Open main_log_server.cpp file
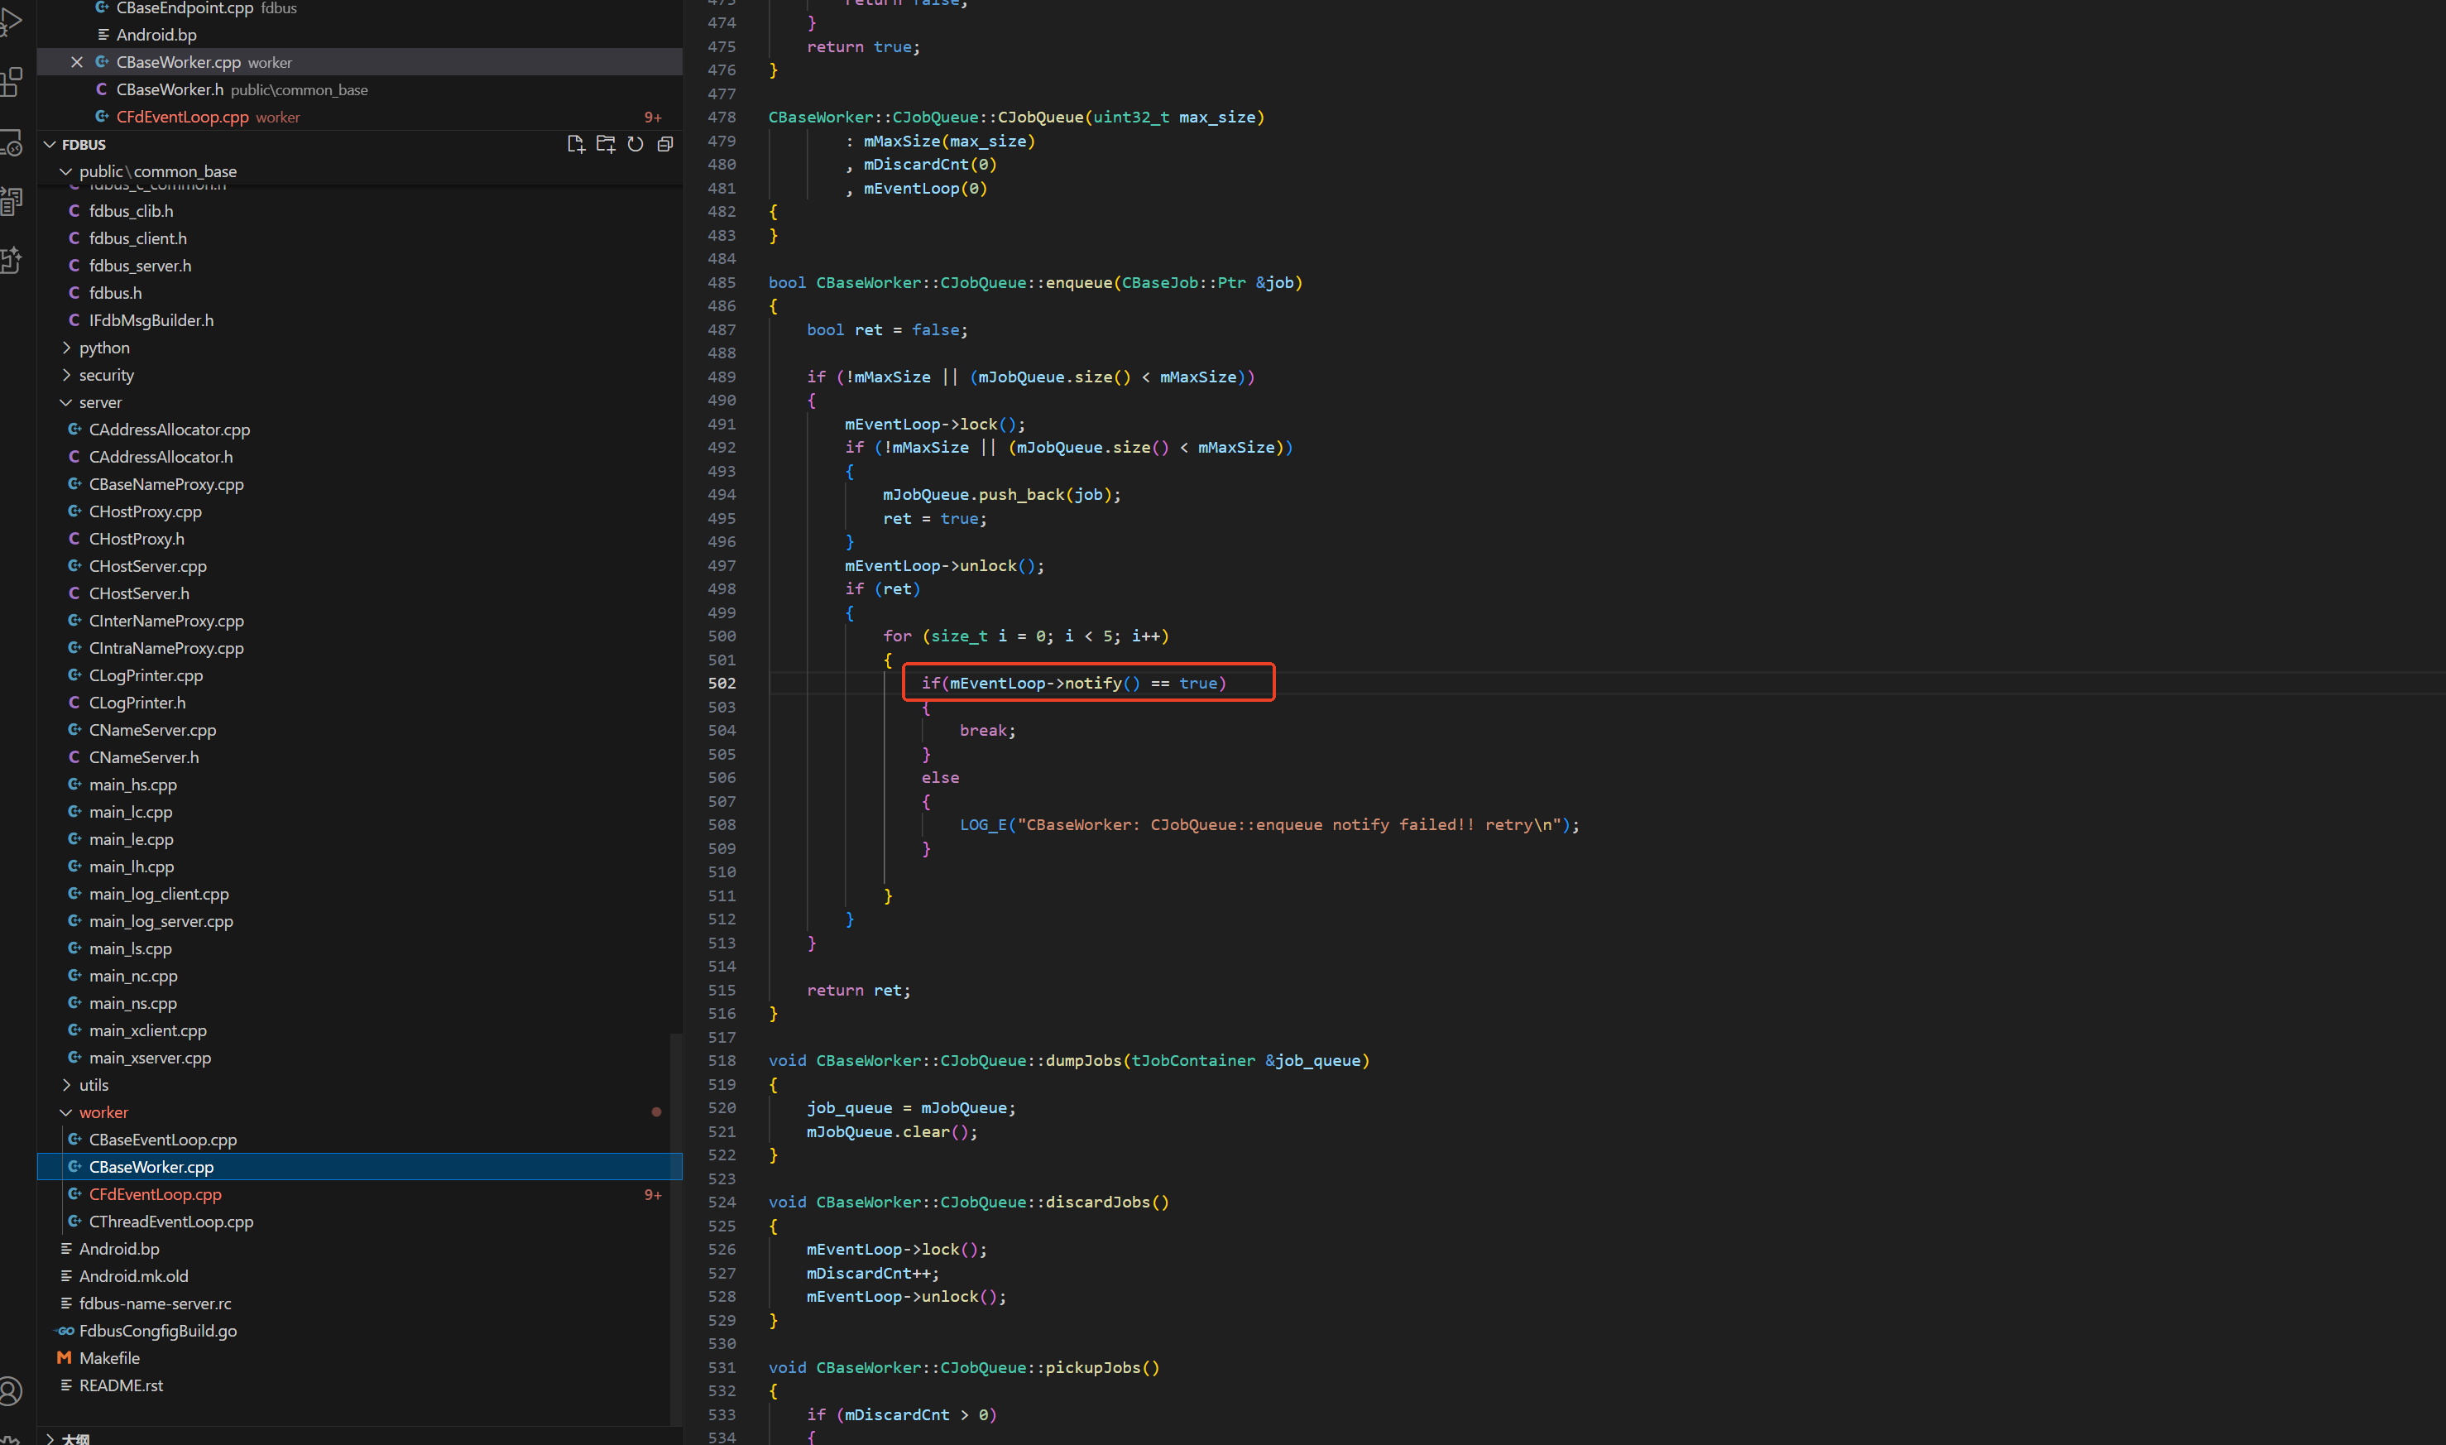This screenshot has height=1445, width=2446. pyautogui.click(x=359, y=921)
